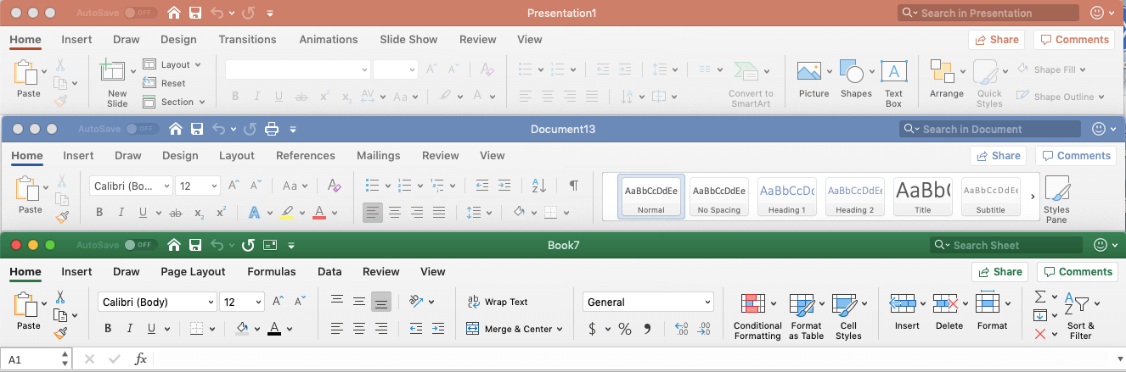1126x372 pixels.
Task: Click Word's clear formatting eraser icon
Action: pyautogui.click(x=334, y=186)
